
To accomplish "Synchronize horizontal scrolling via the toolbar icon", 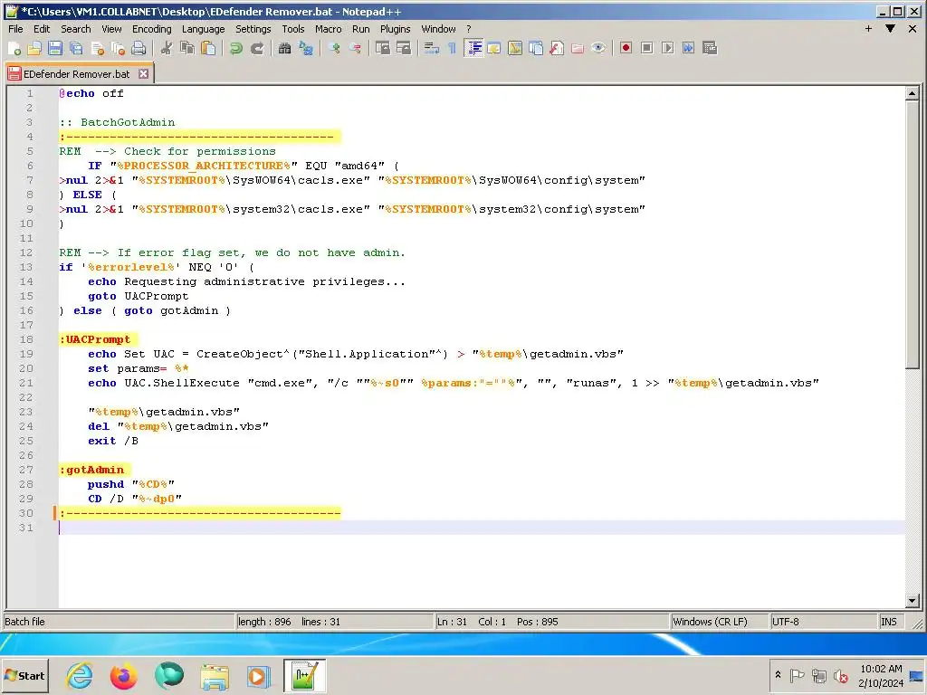I will coord(403,49).
